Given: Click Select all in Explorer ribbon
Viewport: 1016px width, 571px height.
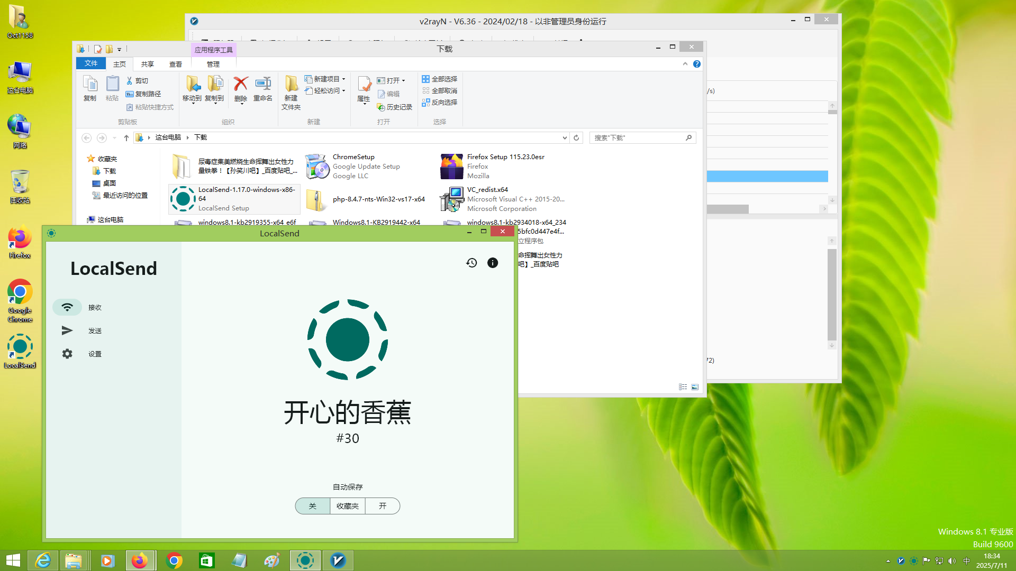Looking at the screenshot, I should click(440, 79).
